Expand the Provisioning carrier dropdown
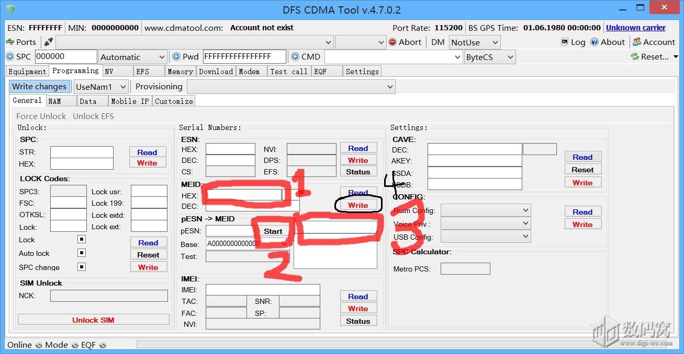The height and width of the screenshot is (354, 684). 291,87
